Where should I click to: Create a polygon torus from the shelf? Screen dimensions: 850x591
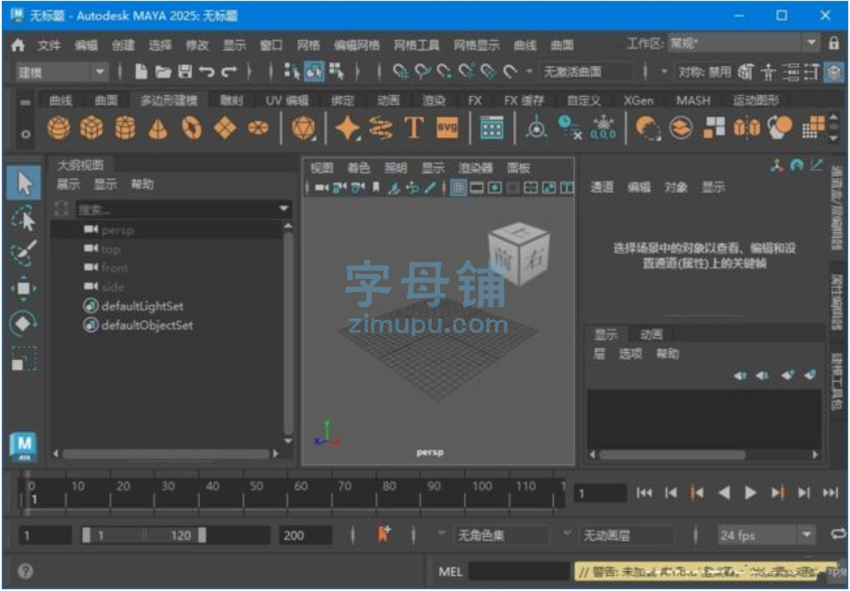coord(192,128)
